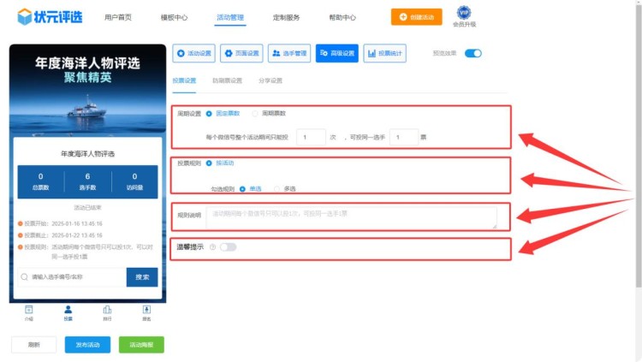642x362 pixels.
Task: Click the blue 发布活动 button
Action: (x=87, y=344)
